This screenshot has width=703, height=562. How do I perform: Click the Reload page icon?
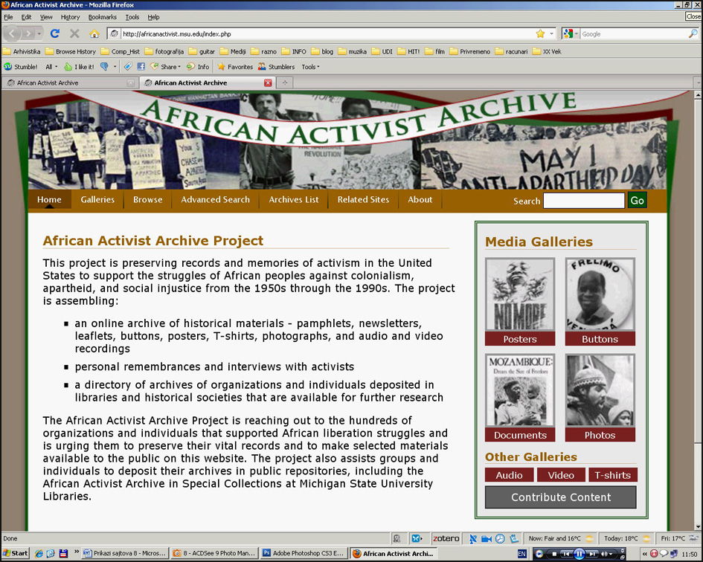coord(54,33)
